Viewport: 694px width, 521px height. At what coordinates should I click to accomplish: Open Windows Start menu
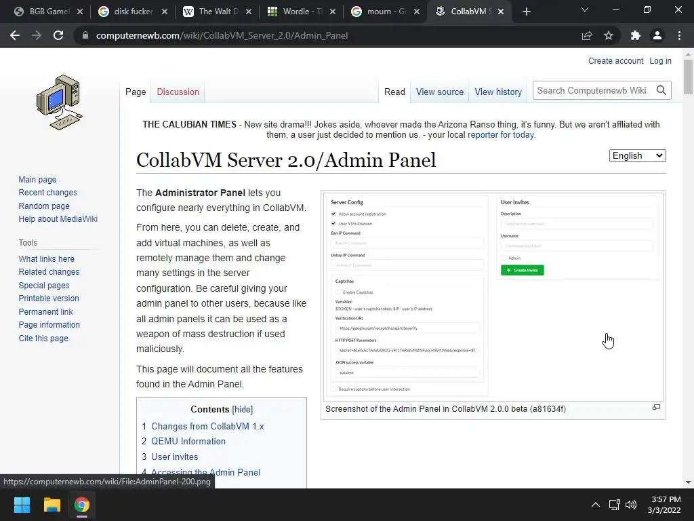(22, 505)
